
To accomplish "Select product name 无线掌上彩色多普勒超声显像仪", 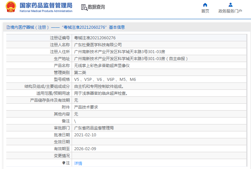I will 102,66.
